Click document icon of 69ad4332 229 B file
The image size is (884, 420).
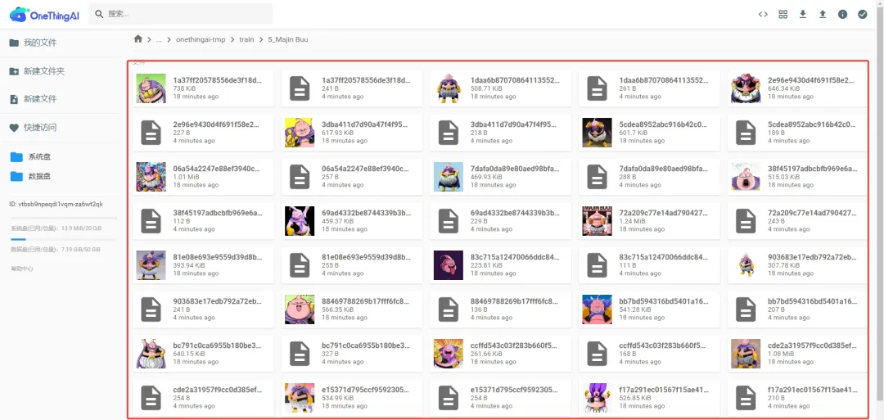point(449,221)
